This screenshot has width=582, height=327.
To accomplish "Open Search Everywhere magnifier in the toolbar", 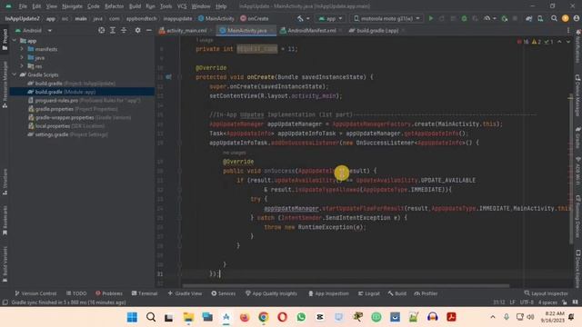I will [554, 18].
